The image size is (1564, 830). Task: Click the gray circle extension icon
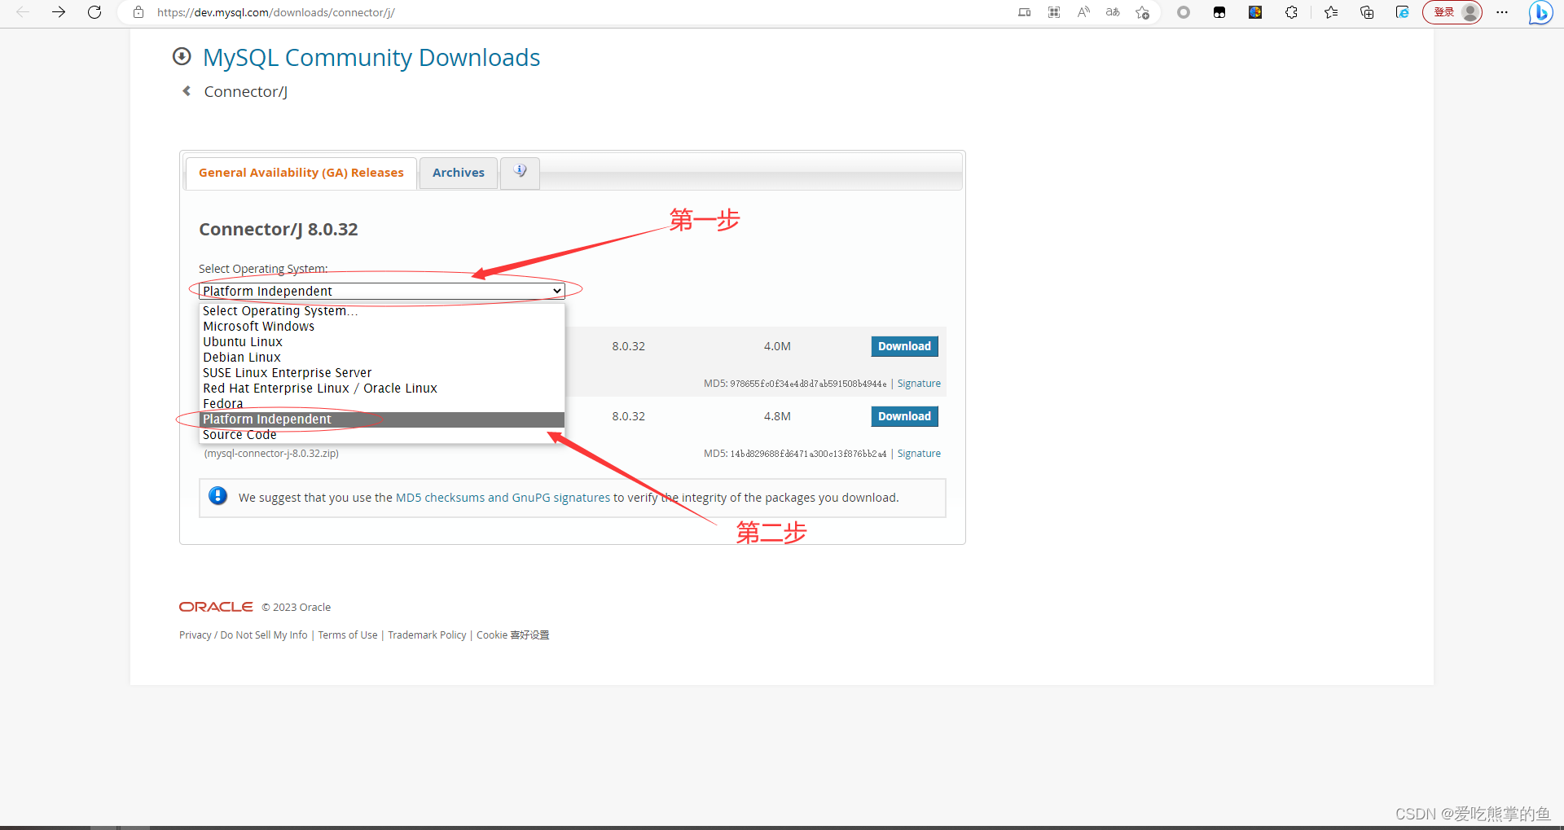1184,12
